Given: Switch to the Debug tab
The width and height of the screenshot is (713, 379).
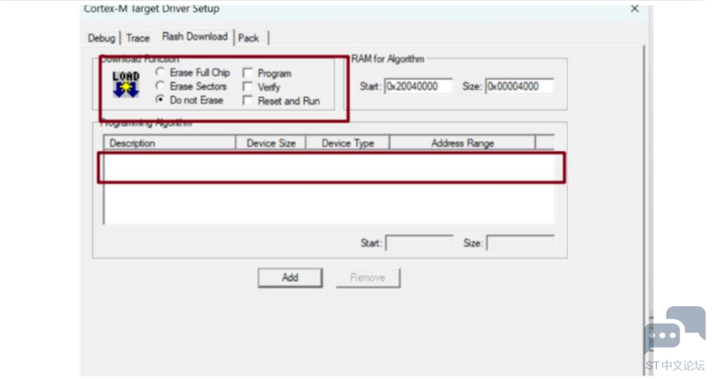Looking at the screenshot, I should (101, 39).
